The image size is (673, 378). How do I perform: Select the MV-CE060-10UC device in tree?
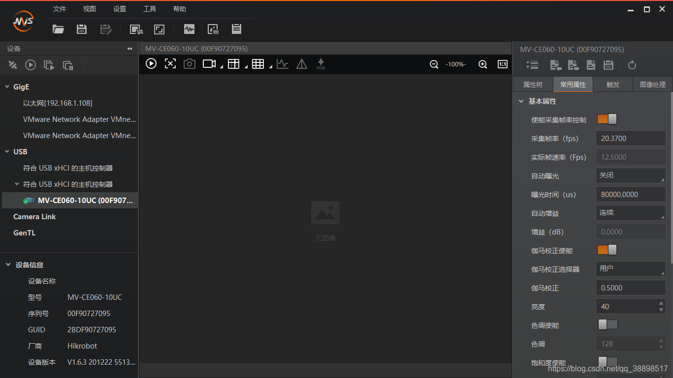coord(69,201)
